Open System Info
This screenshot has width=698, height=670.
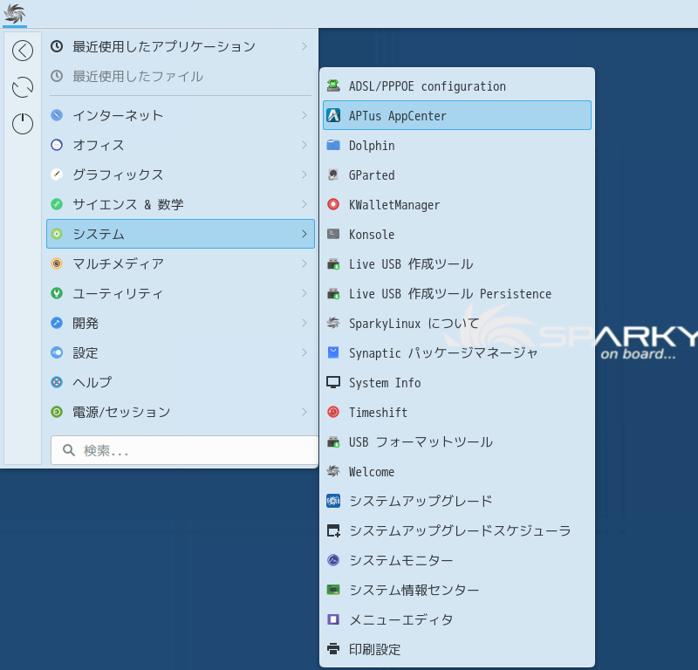point(457,382)
